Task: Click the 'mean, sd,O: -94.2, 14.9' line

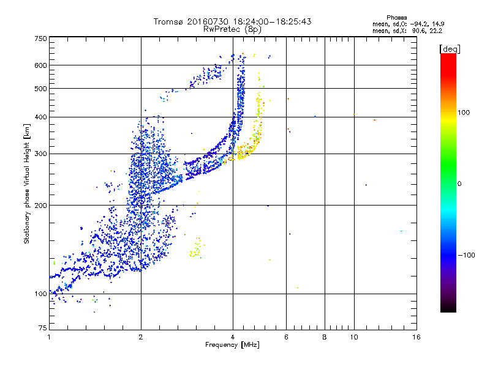Action: (408, 24)
